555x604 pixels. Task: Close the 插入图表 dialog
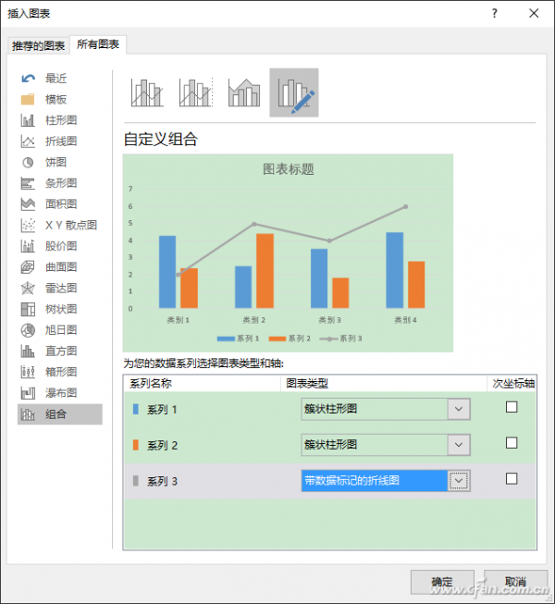pos(534,14)
